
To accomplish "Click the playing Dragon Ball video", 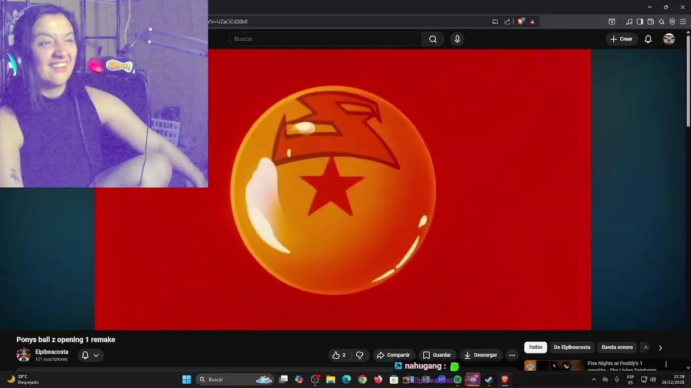I will [x=343, y=190].
